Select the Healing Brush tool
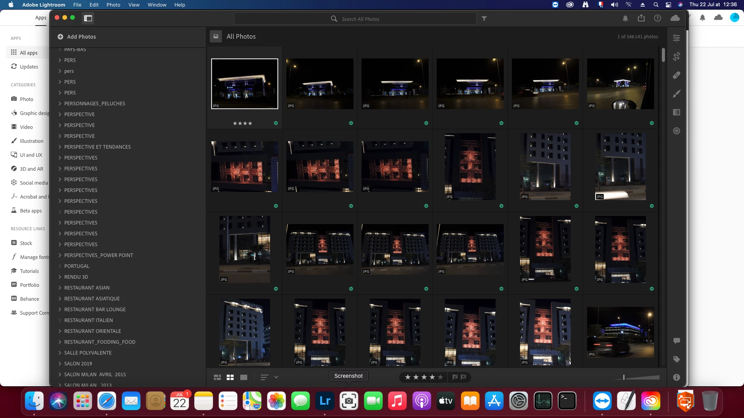 coord(676,75)
